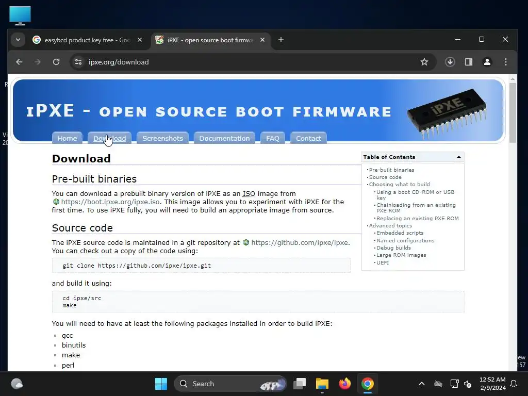Jump to Pre-built binaries in contents
The image size is (528, 396).
[392, 170]
